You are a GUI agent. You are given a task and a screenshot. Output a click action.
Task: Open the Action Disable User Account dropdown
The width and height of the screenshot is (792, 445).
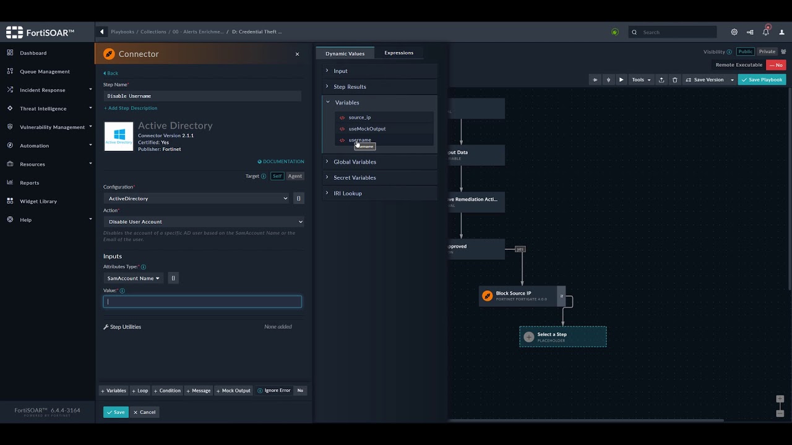tap(204, 222)
